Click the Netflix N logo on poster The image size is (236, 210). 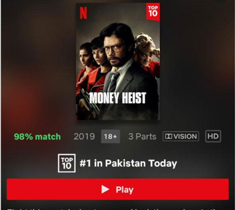[83, 13]
